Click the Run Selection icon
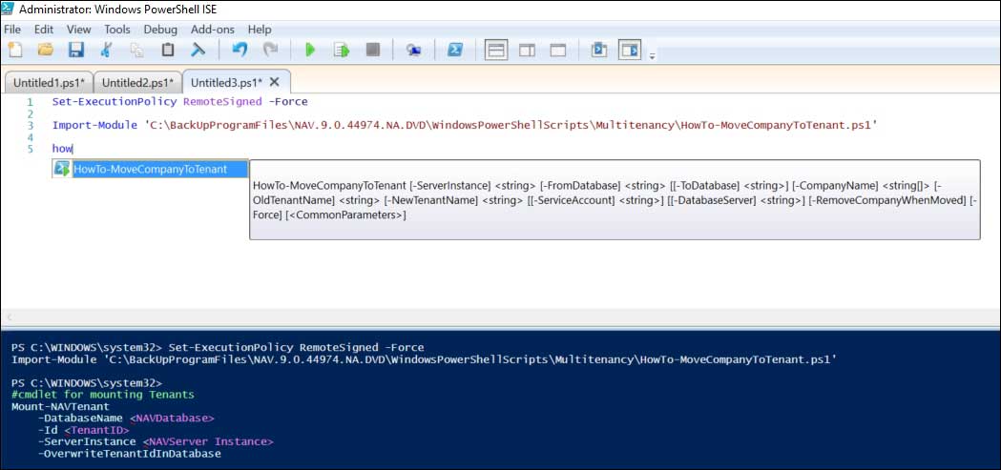Screen dimensions: 1001x470 click(341, 50)
